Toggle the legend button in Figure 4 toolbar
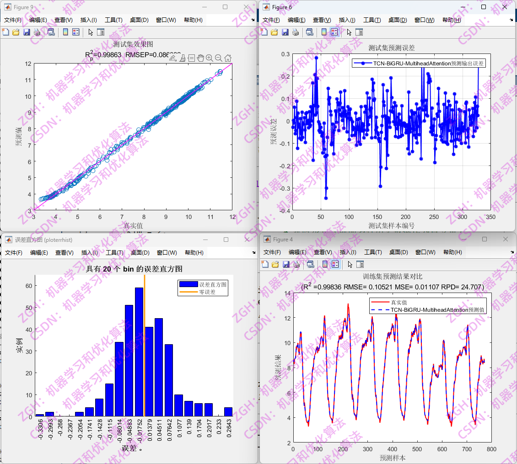The height and width of the screenshot is (464, 517). click(x=335, y=264)
